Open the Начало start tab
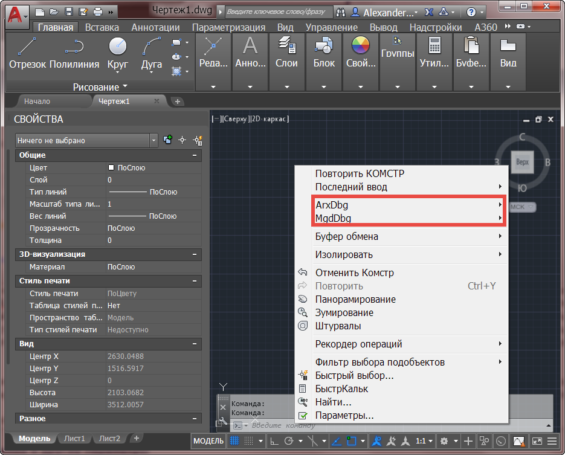 click(37, 102)
